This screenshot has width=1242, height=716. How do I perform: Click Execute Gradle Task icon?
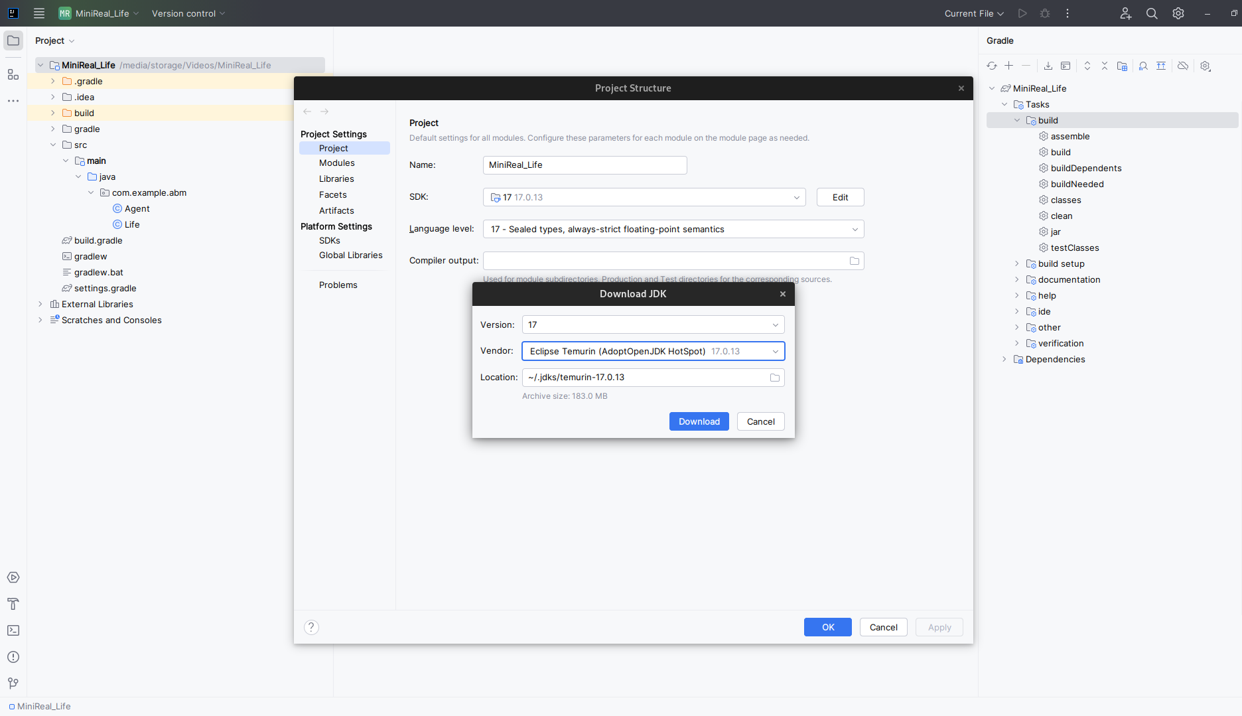(x=1066, y=66)
